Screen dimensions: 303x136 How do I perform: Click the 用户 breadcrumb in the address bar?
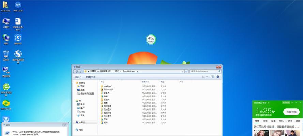pyautogui.click(x=117, y=71)
